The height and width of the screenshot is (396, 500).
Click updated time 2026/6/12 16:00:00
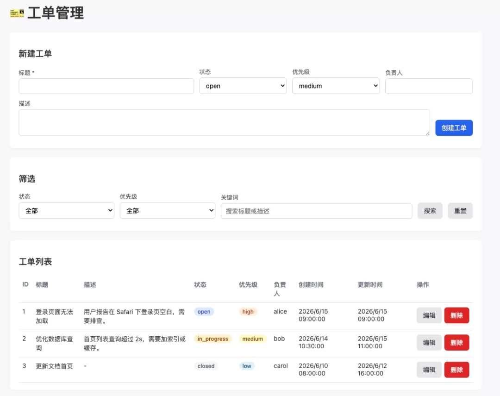click(x=372, y=370)
